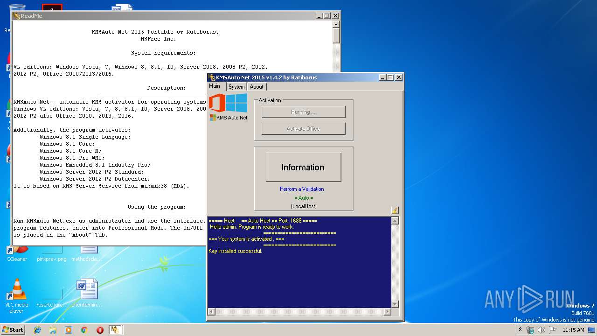This screenshot has height=336, width=597.
Task: Close the KMSAuto Net window
Action: 399,77
